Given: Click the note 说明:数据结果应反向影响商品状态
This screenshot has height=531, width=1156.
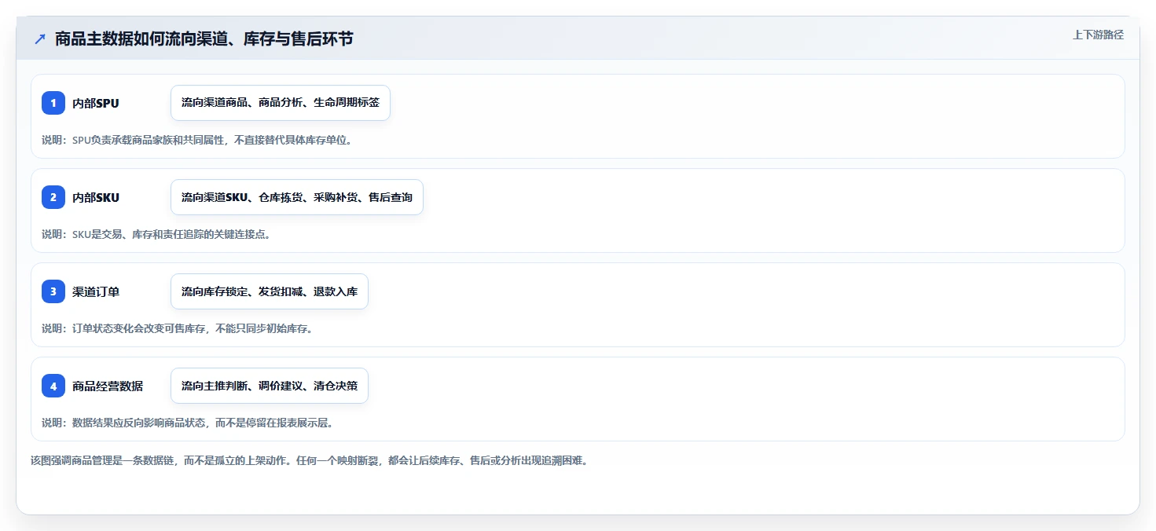Looking at the screenshot, I should 188,423.
